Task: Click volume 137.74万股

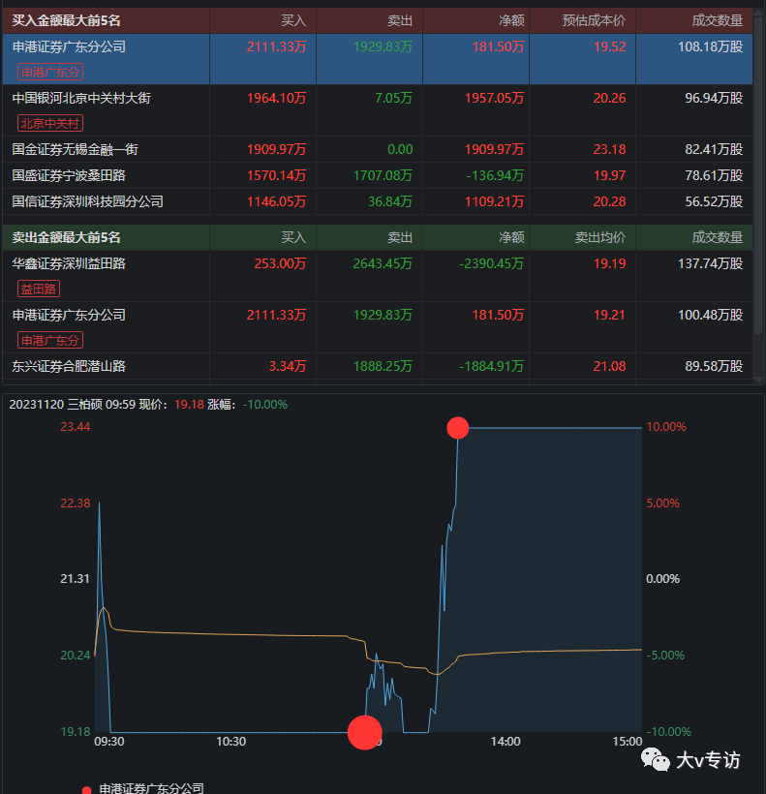Action: click(x=710, y=263)
